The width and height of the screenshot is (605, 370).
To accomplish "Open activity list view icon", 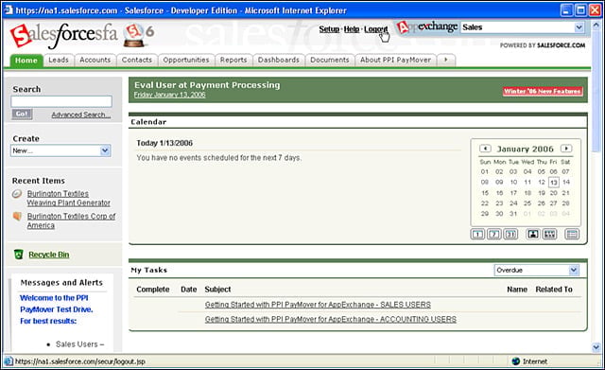I will point(572,234).
